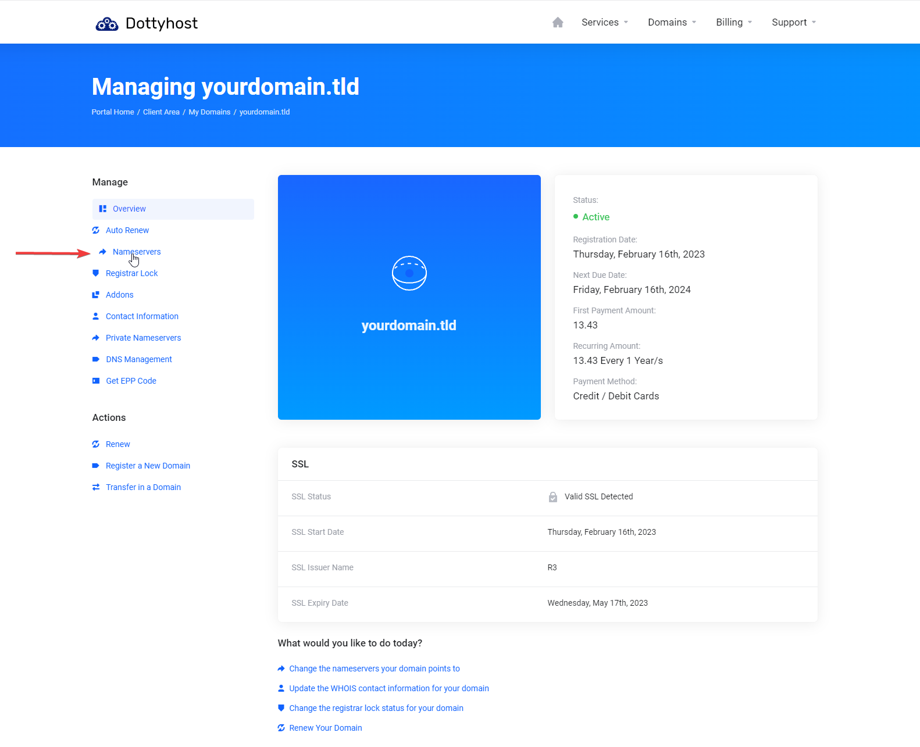
Task: Click 13.43 Every 1 Year/s recurring amount
Action: pyautogui.click(x=618, y=360)
